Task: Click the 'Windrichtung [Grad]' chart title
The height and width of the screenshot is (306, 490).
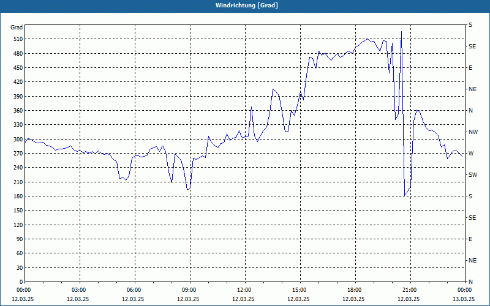Action: (247, 6)
